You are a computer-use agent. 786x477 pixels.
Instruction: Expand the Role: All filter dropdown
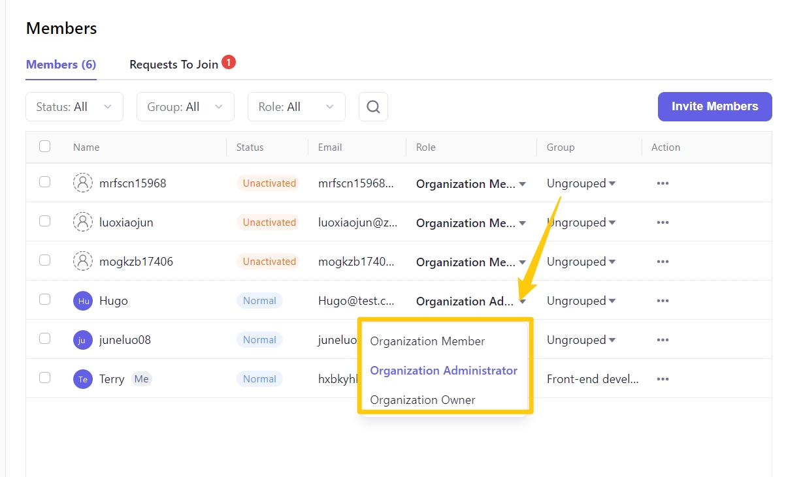click(x=297, y=107)
